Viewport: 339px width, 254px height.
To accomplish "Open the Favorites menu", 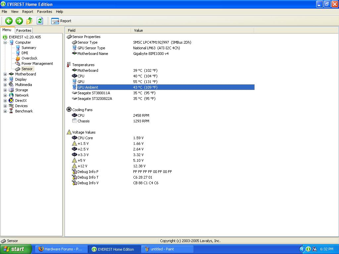I will tap(45, 12).
